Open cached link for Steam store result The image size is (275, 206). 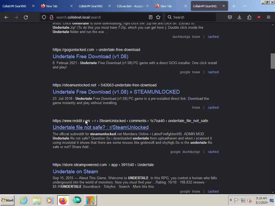tap(213, 192)
